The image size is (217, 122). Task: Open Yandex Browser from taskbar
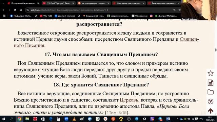click(x=105, y=119)
